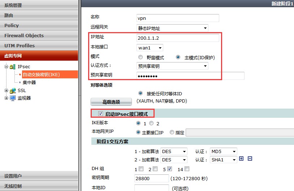The height and width of the screenshot is (191, 294).
Task: Click the plus icon to add proposal
Action: (x=242, y=159)
